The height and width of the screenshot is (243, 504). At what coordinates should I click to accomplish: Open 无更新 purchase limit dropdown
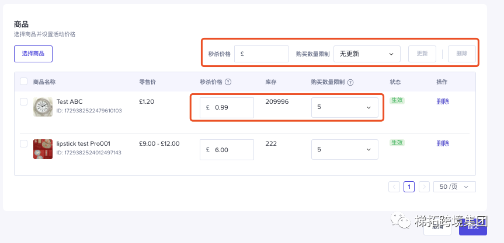367,54
